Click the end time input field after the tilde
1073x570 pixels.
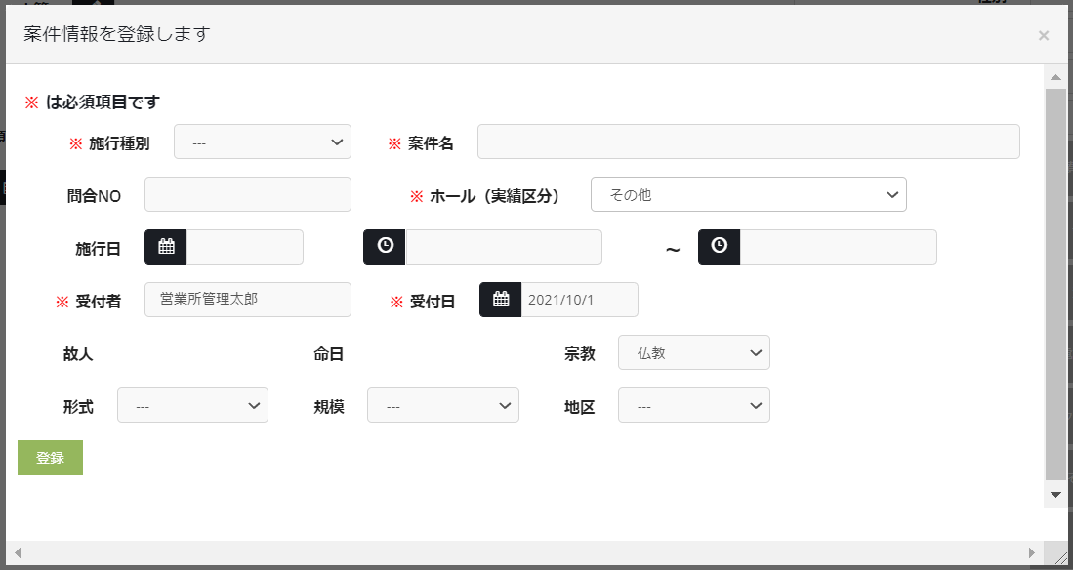point(838,247)
